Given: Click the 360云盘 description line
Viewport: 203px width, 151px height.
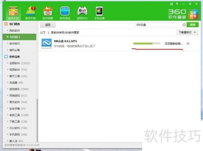Looking at the screenshot, I should point(74,46).
